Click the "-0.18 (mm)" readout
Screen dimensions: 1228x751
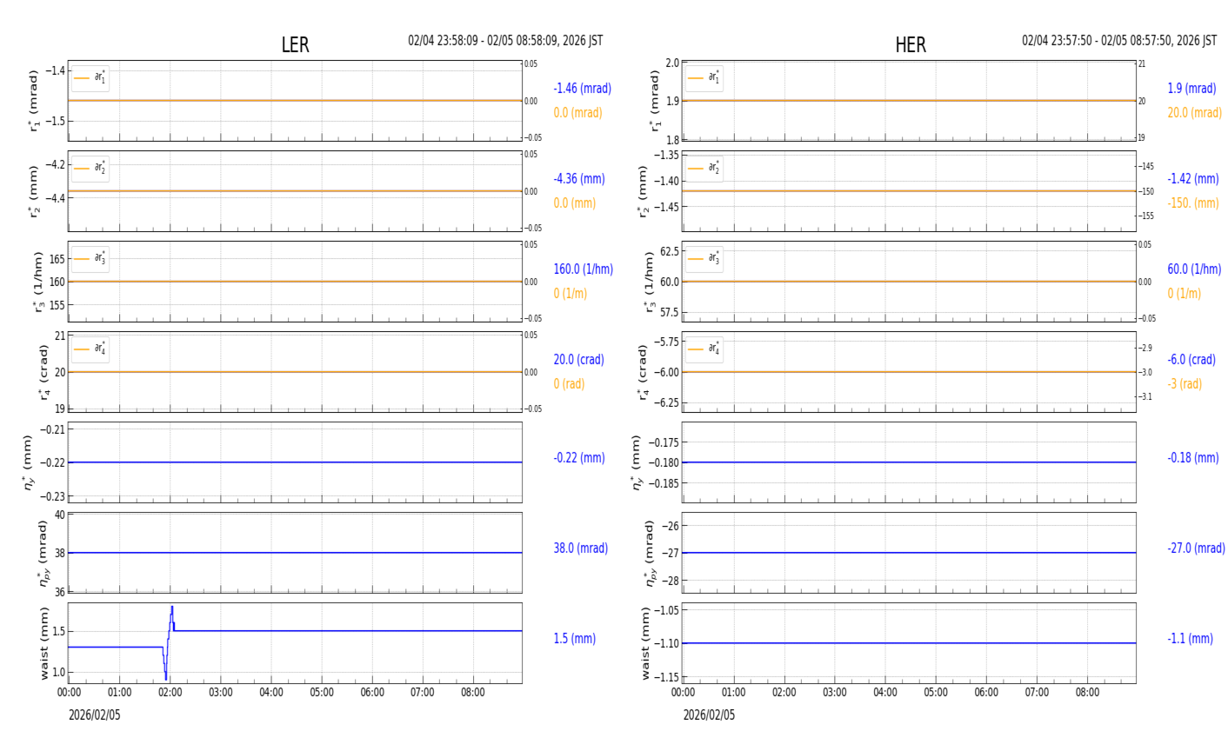coord(1193,458)
